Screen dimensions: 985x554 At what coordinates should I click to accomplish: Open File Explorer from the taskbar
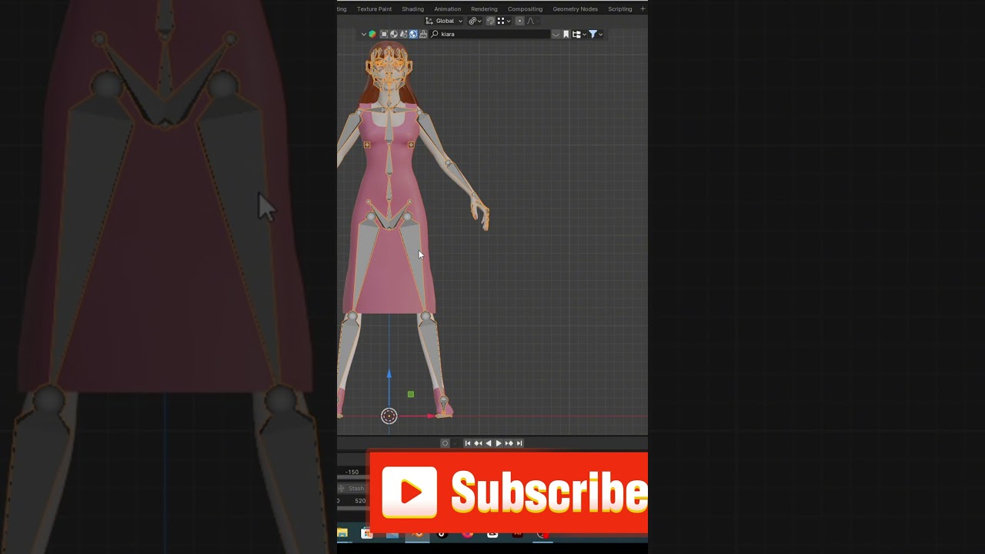(x=342, y=532)
